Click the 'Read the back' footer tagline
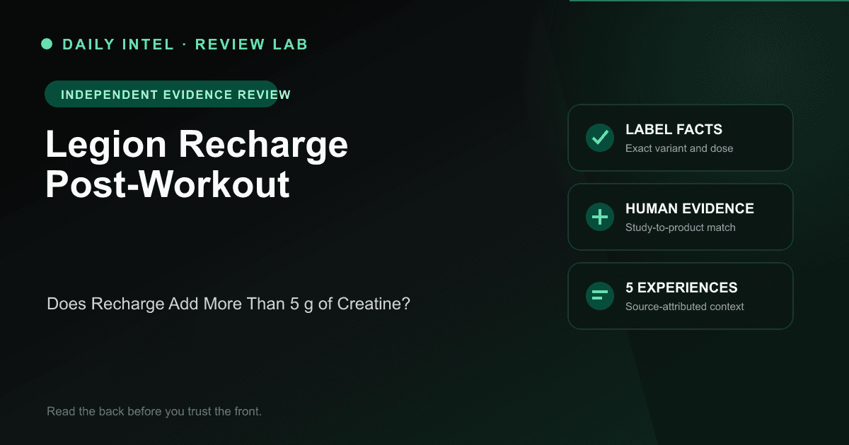849x445 pixels. [x=154, y=411]
